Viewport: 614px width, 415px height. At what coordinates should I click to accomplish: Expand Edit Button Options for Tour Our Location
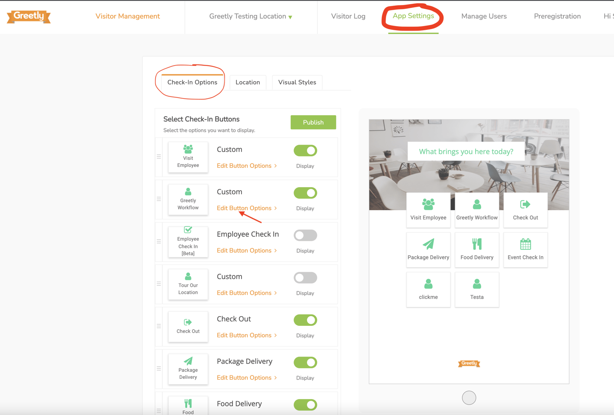coord(247,293)
